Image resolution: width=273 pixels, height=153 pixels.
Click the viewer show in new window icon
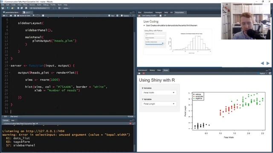139,74
